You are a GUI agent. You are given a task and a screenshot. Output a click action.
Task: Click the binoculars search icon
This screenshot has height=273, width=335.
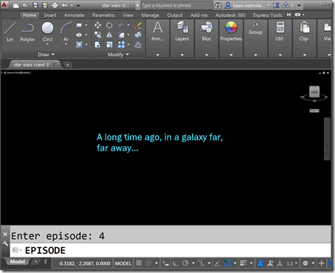coord(218,5)
